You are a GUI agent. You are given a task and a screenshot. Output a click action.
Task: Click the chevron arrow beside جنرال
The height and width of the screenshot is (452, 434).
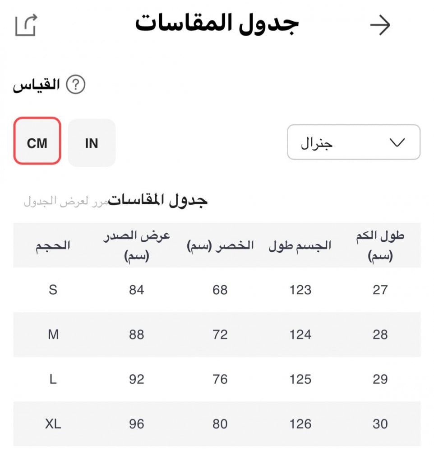tap(397, 143)
